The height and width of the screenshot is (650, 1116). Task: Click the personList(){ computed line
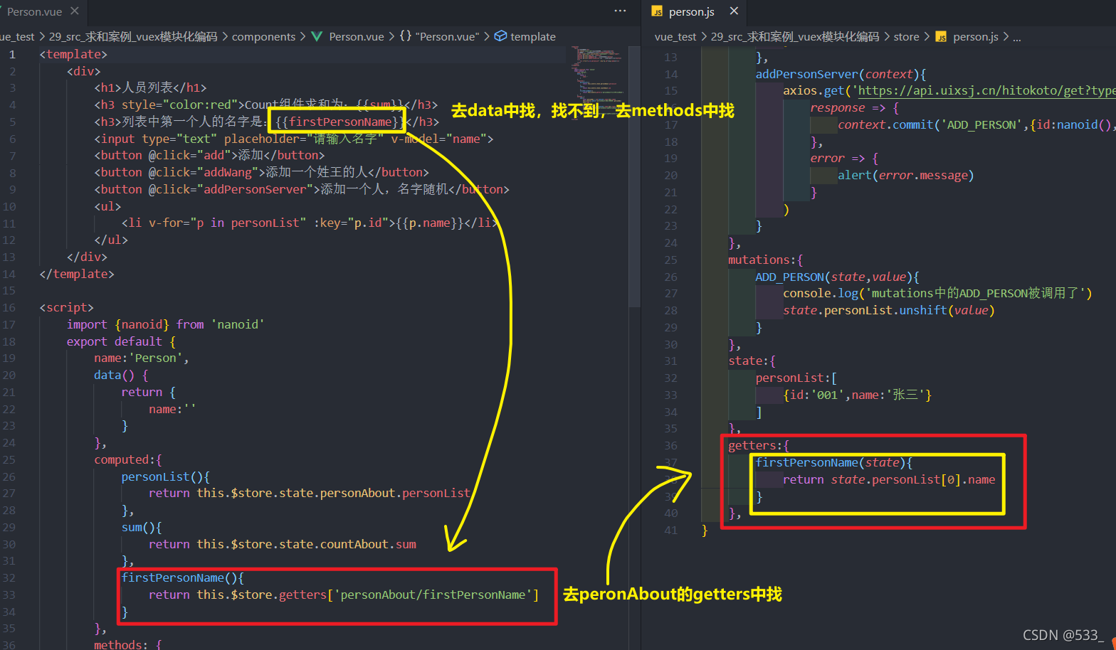(x=165, y=476)
